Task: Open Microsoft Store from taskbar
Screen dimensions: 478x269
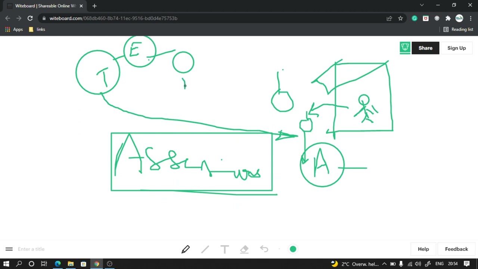Action: point(83,264)
